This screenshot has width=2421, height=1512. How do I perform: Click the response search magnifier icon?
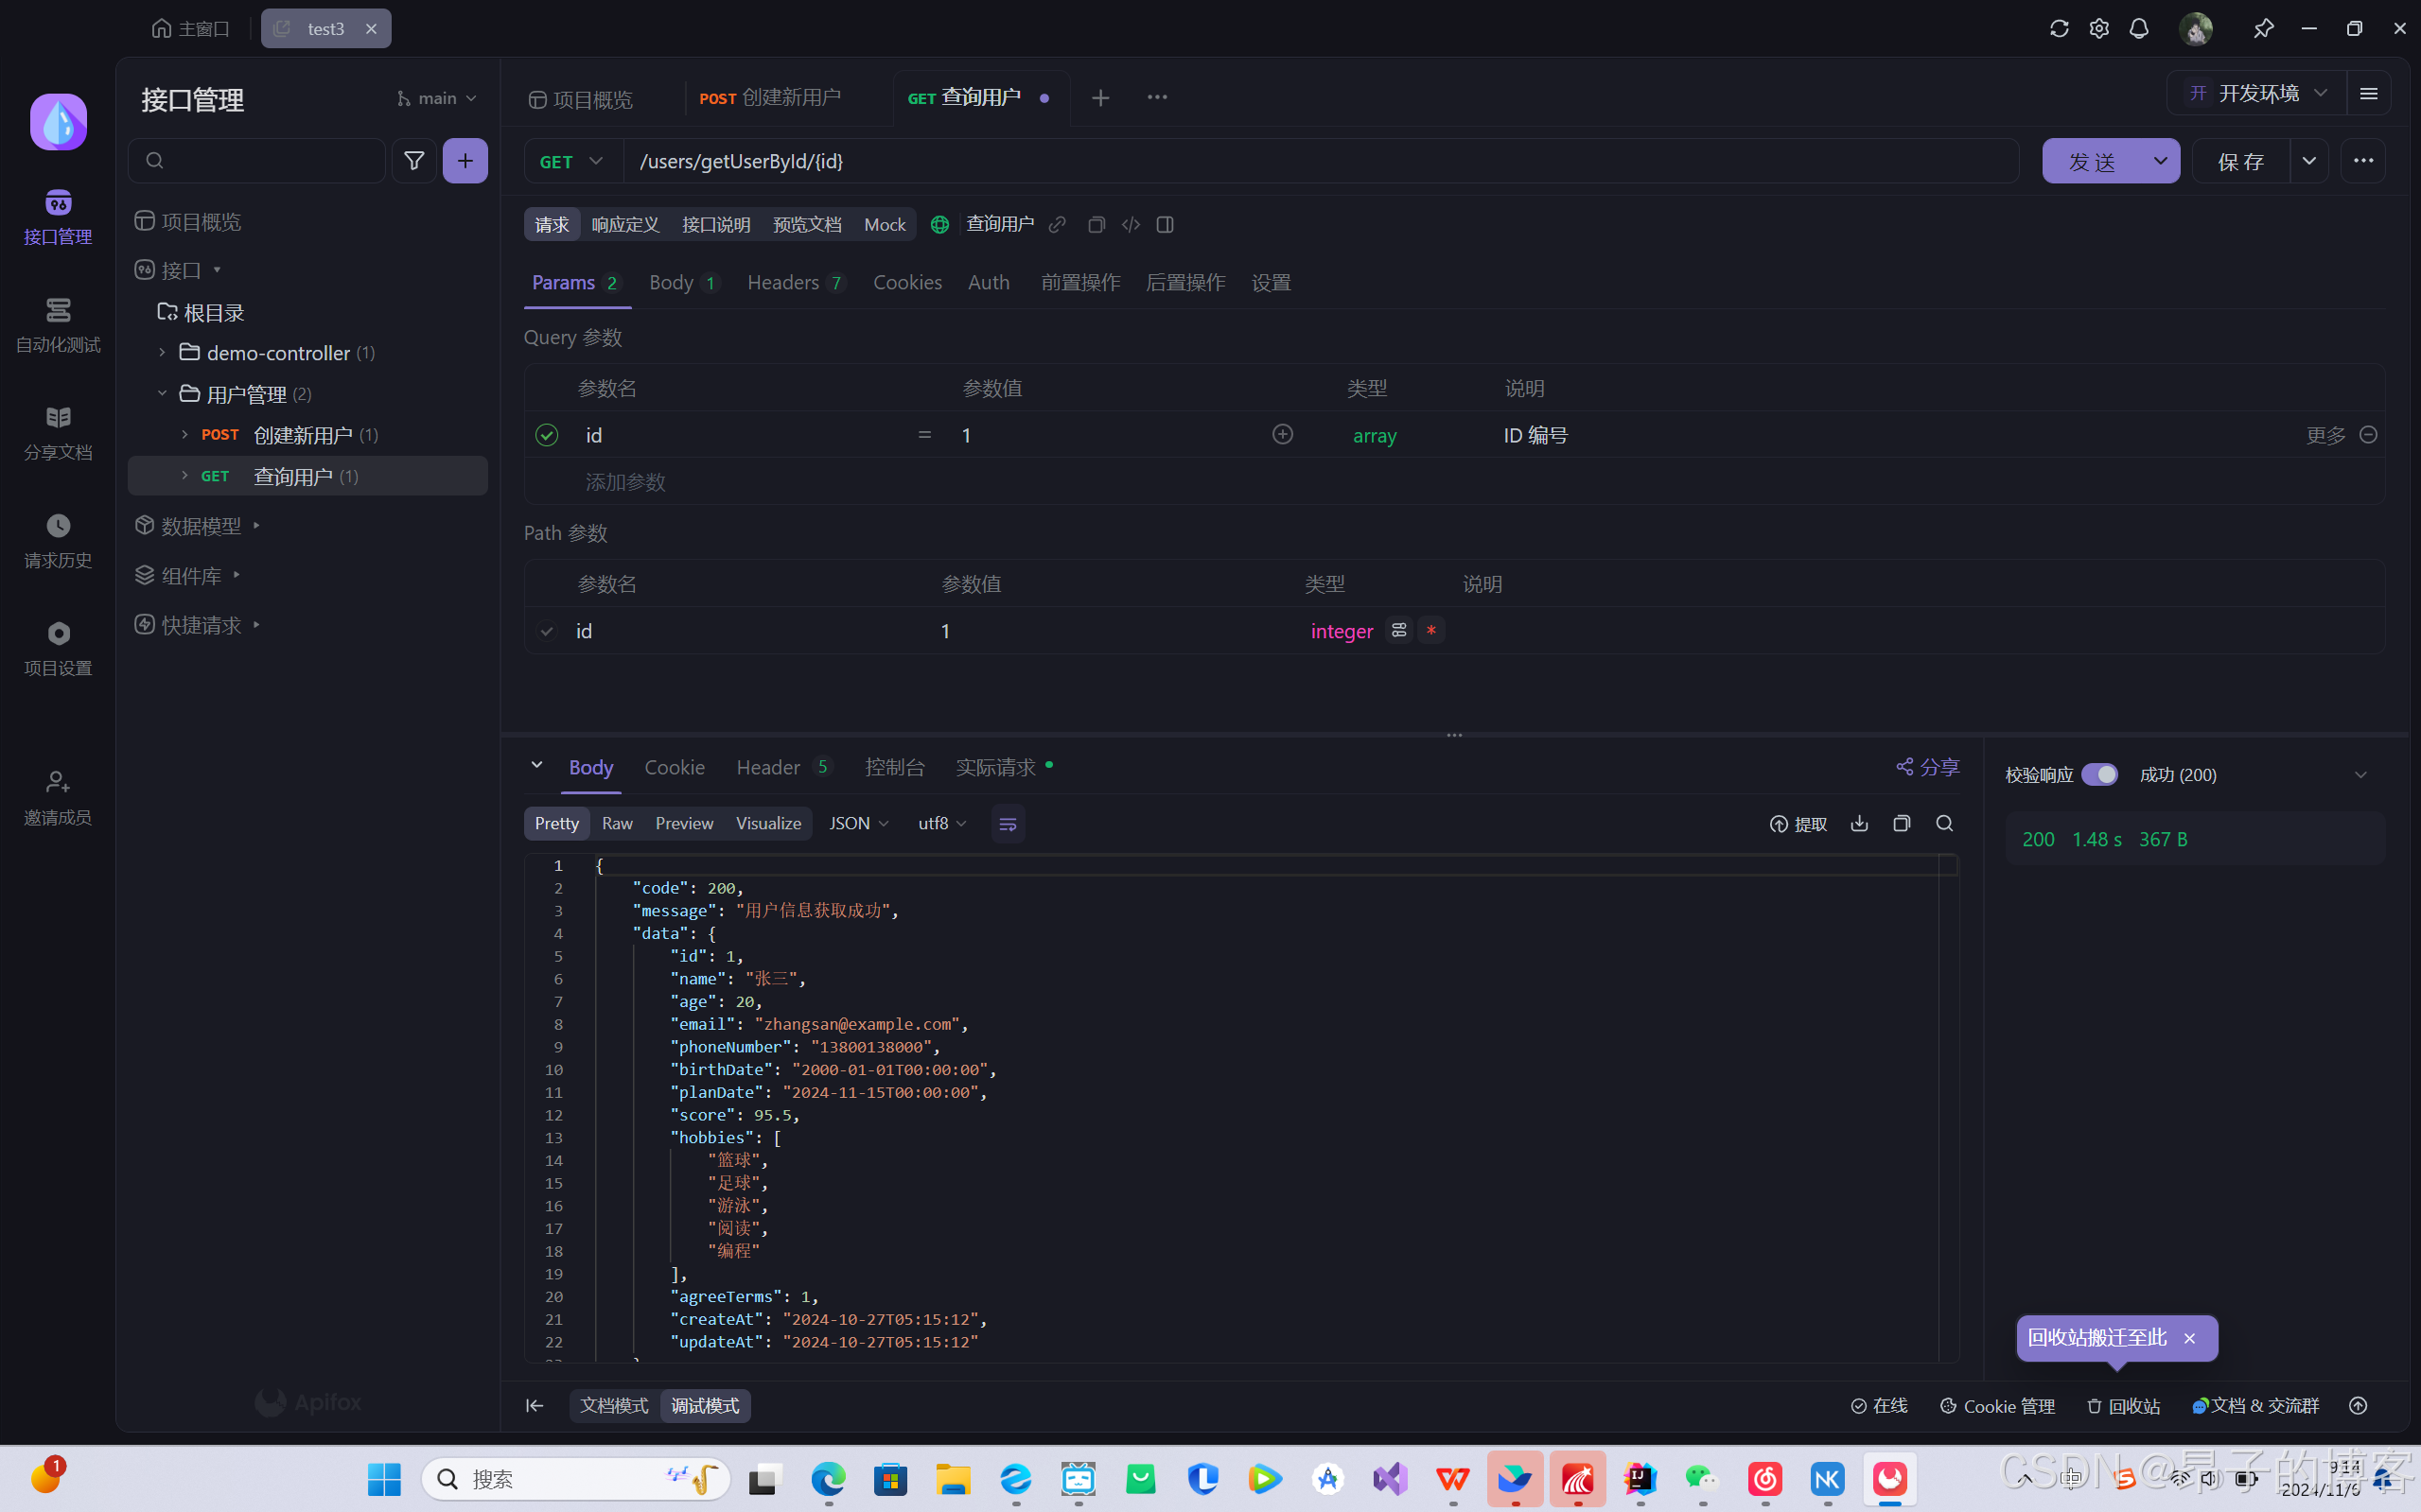[1944, 823]
